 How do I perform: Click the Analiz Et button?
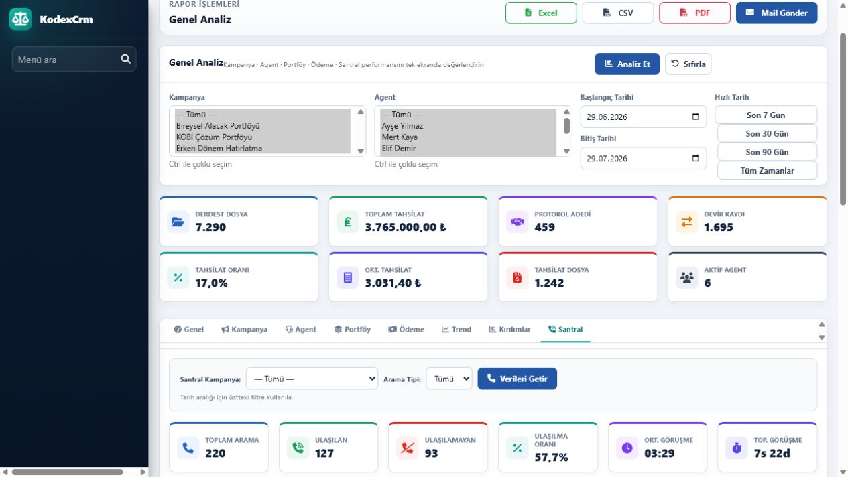[x=627, y=64]
